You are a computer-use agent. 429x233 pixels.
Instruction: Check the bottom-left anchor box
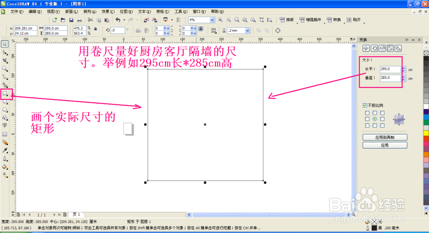pyautogui.click(x=367, y=125)
